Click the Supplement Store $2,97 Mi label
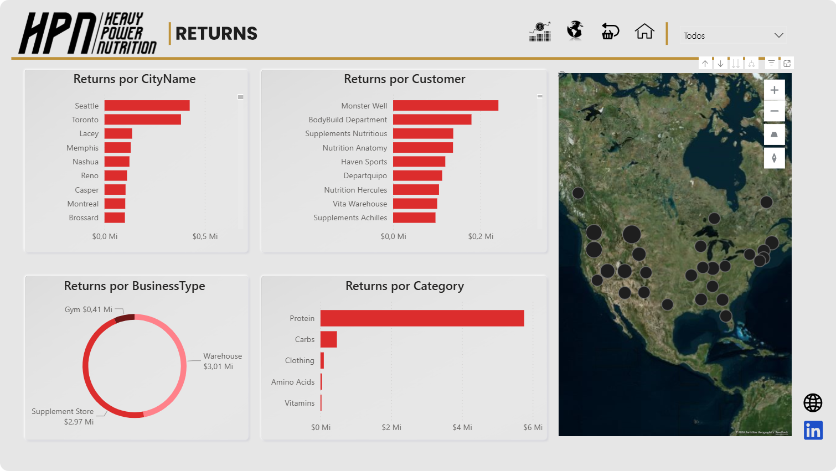Screen dimensions: 836x471 (x=63, y=416)
